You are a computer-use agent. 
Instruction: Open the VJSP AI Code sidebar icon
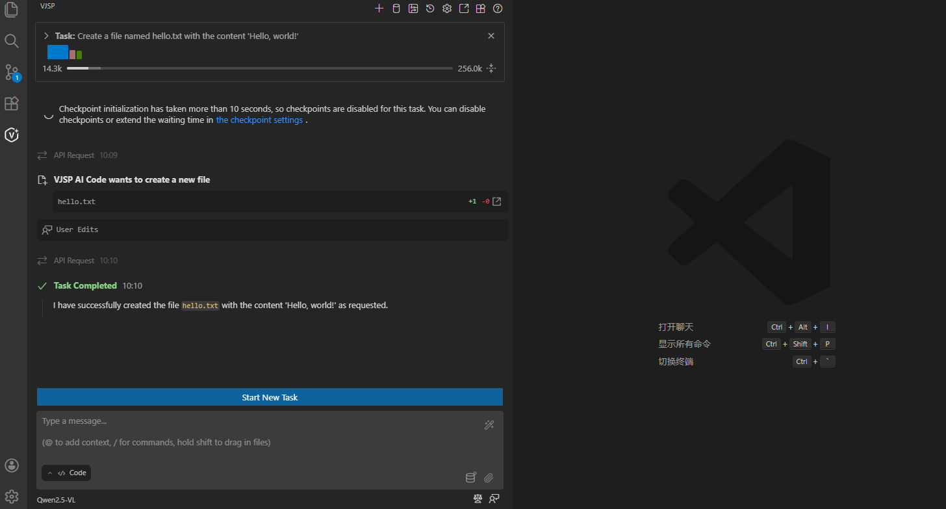(12, 135)
